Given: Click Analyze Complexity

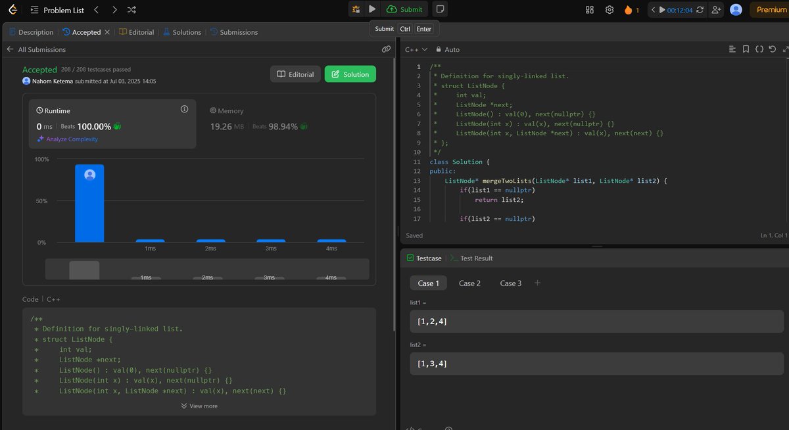Looking at the screenshot, I should (x=68, y=139).
